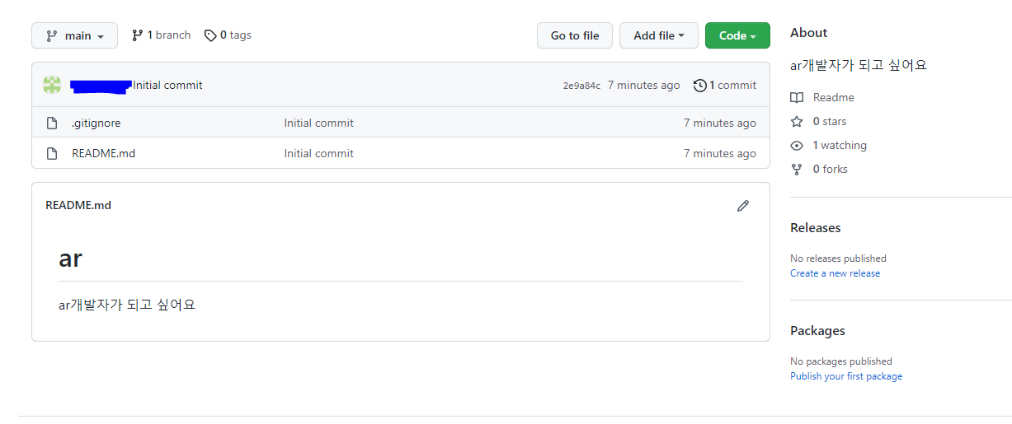Click the committer avatar image
Screen dimensions: 1012x424
tap(52, 85)
